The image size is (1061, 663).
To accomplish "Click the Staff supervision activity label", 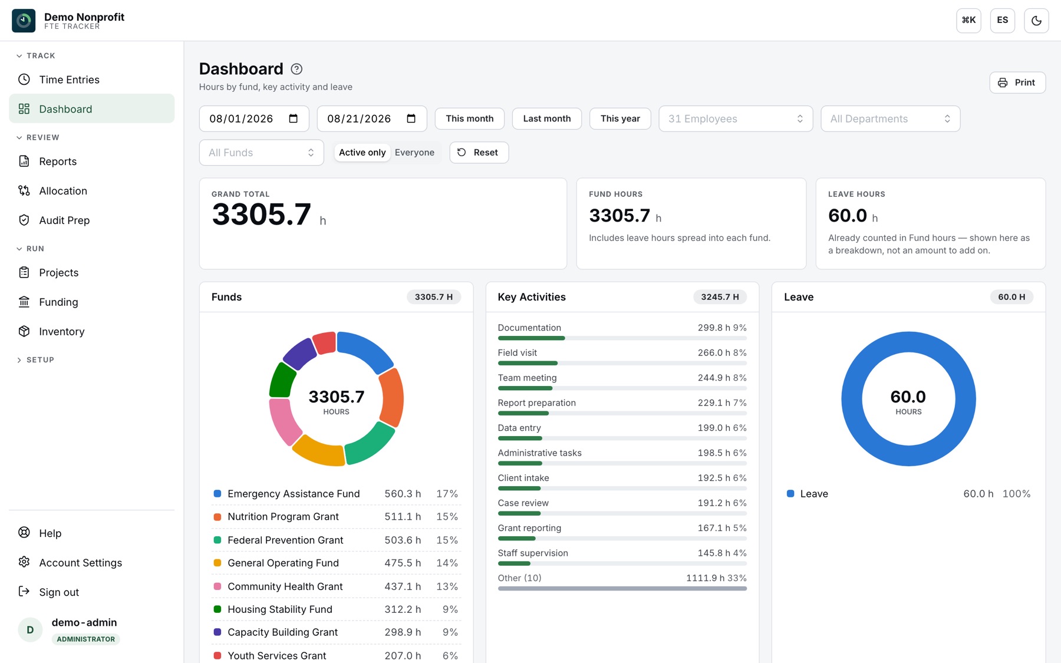I will tap(533, 553).
